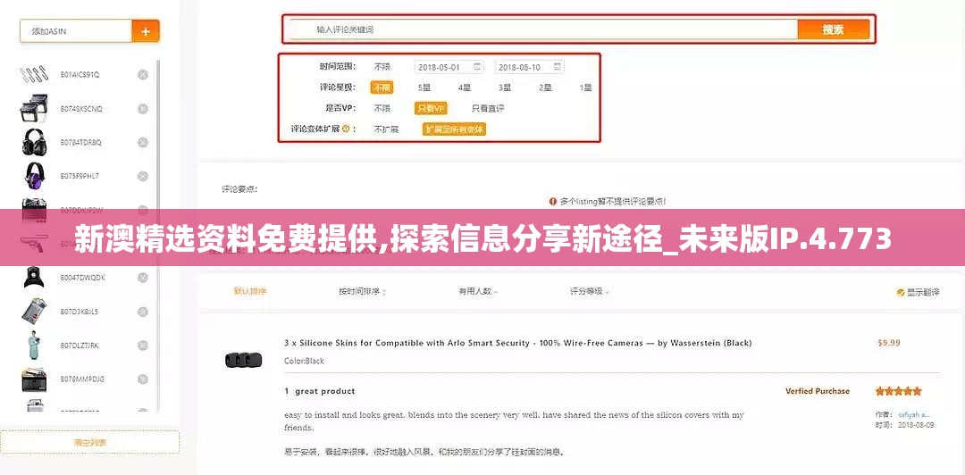Screen dimensions: 965x475
Task: Open the start date field 2018-05-01
Action: click(x=449, y=66)
